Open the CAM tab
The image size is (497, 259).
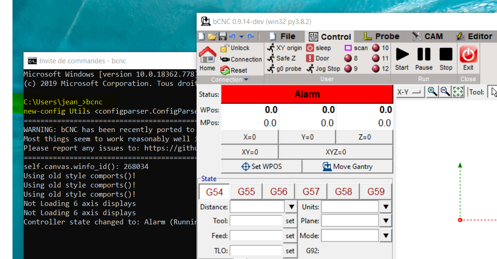(428, 36)
